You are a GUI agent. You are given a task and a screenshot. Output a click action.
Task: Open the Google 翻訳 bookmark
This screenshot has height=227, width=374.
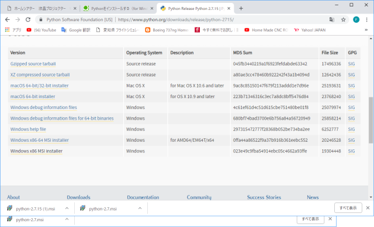[x=76, y=30]
